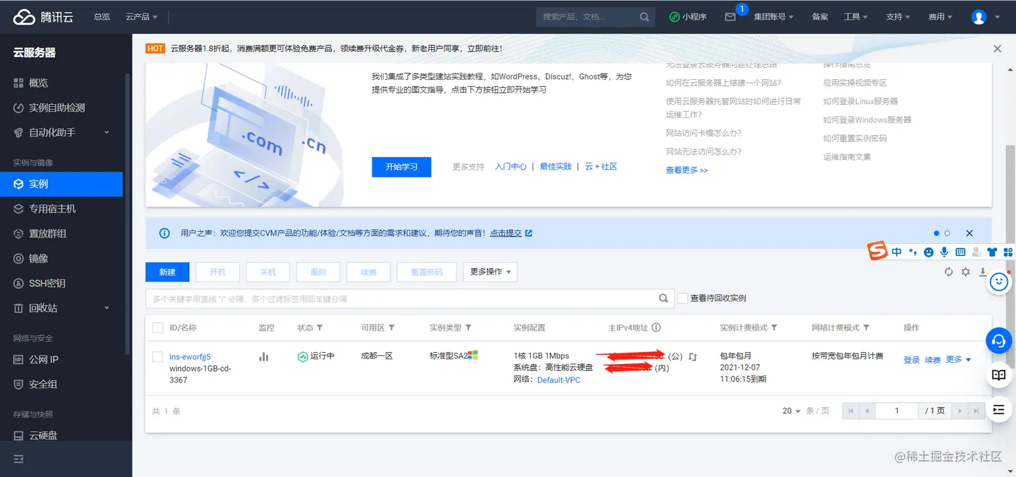This screenshot has width=1016, height=477.
Task: Open the online support headset icon
Action: [x=999, y=341]
